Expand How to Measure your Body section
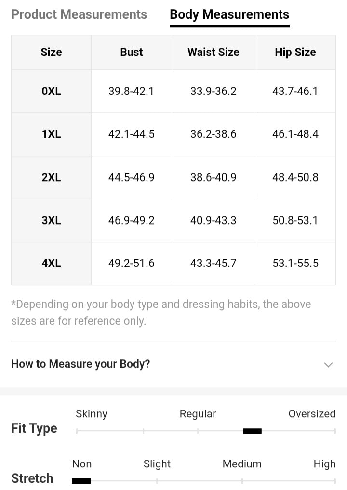 [x=80, y=364]
